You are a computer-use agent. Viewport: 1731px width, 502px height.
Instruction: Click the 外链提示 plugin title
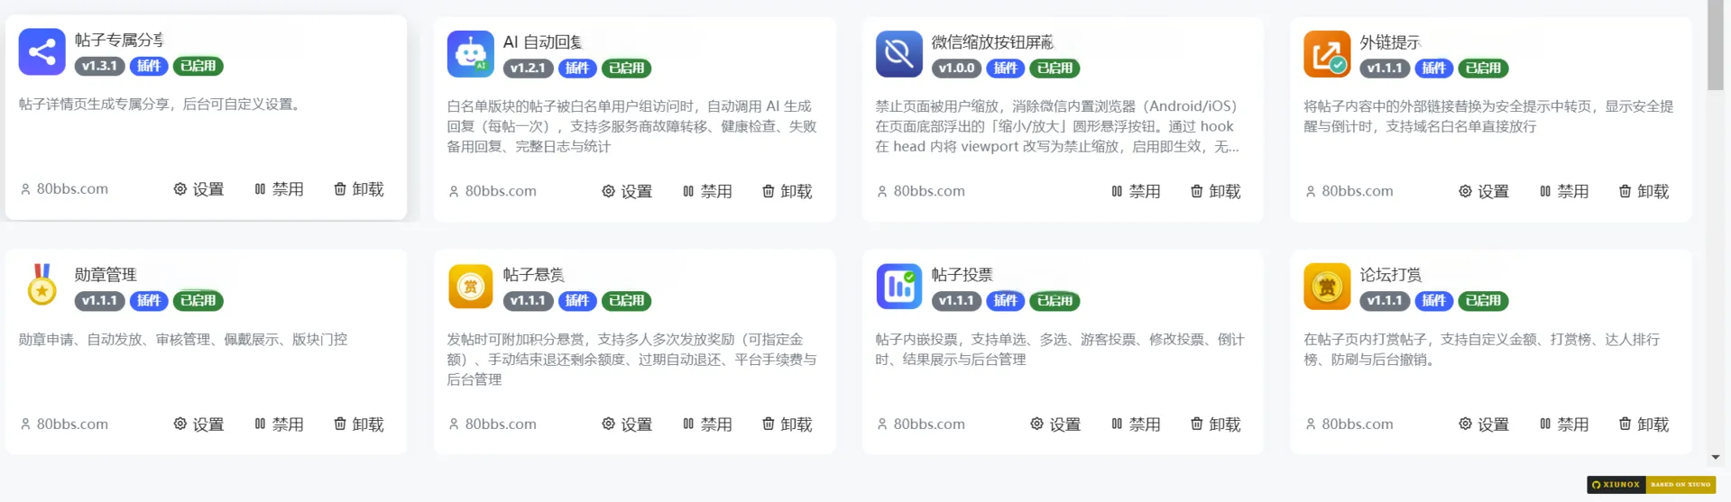[1390, 42]
